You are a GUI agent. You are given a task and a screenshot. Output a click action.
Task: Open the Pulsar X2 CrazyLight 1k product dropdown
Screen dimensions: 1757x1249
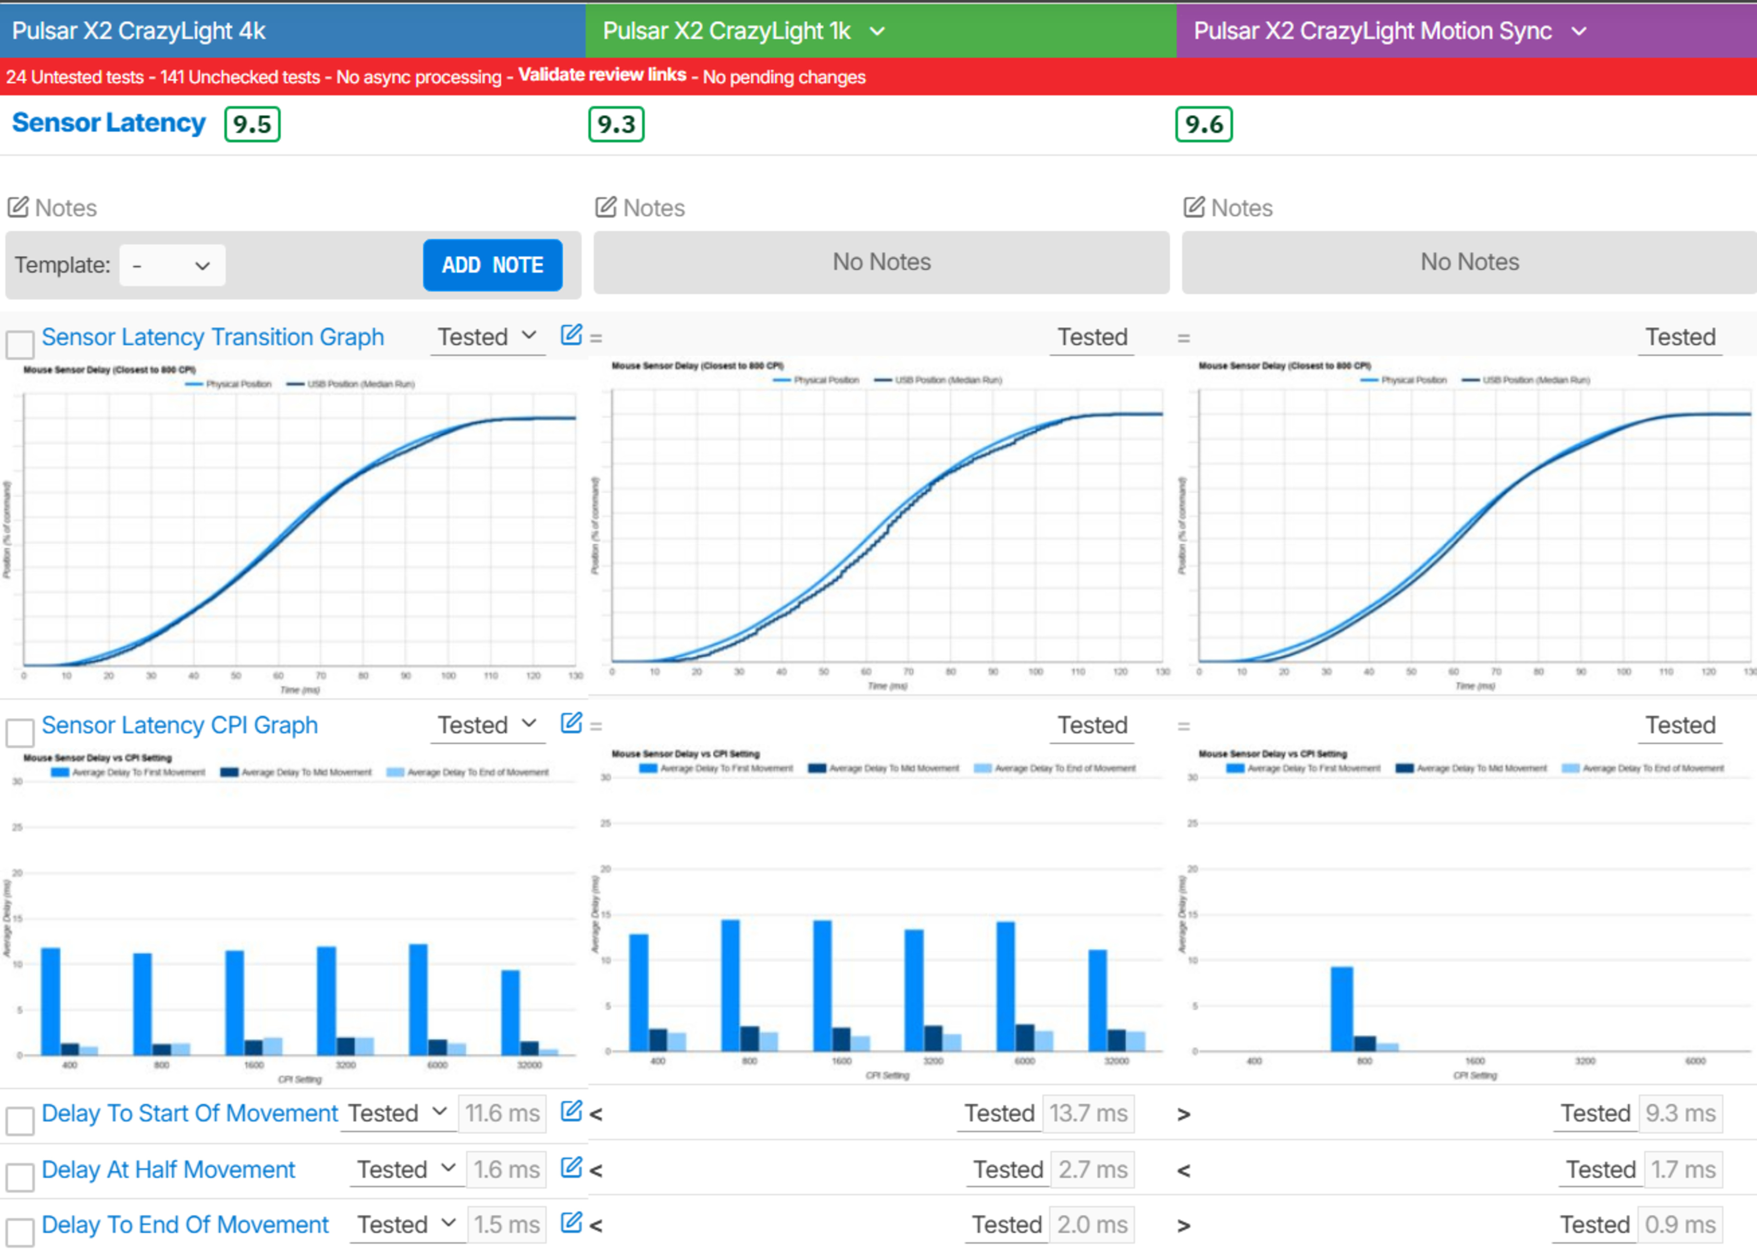point(877,32)
